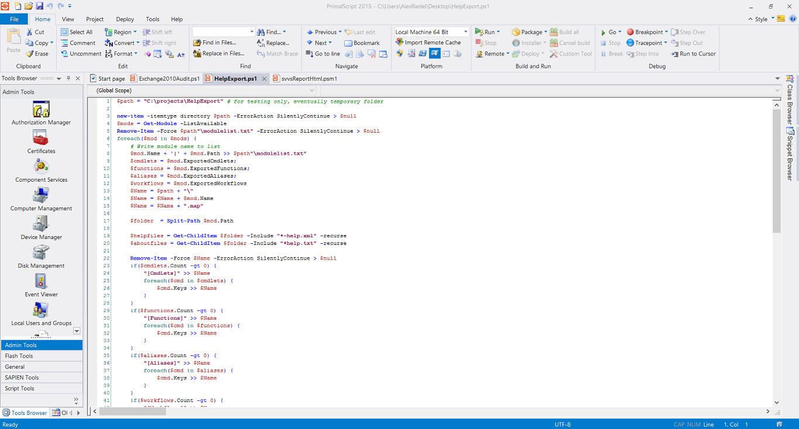The width and height of the screenshot is (799, 429).
Task: Open the Platform Local Machine 64 Bit dropdown
Action: point(466,32)
